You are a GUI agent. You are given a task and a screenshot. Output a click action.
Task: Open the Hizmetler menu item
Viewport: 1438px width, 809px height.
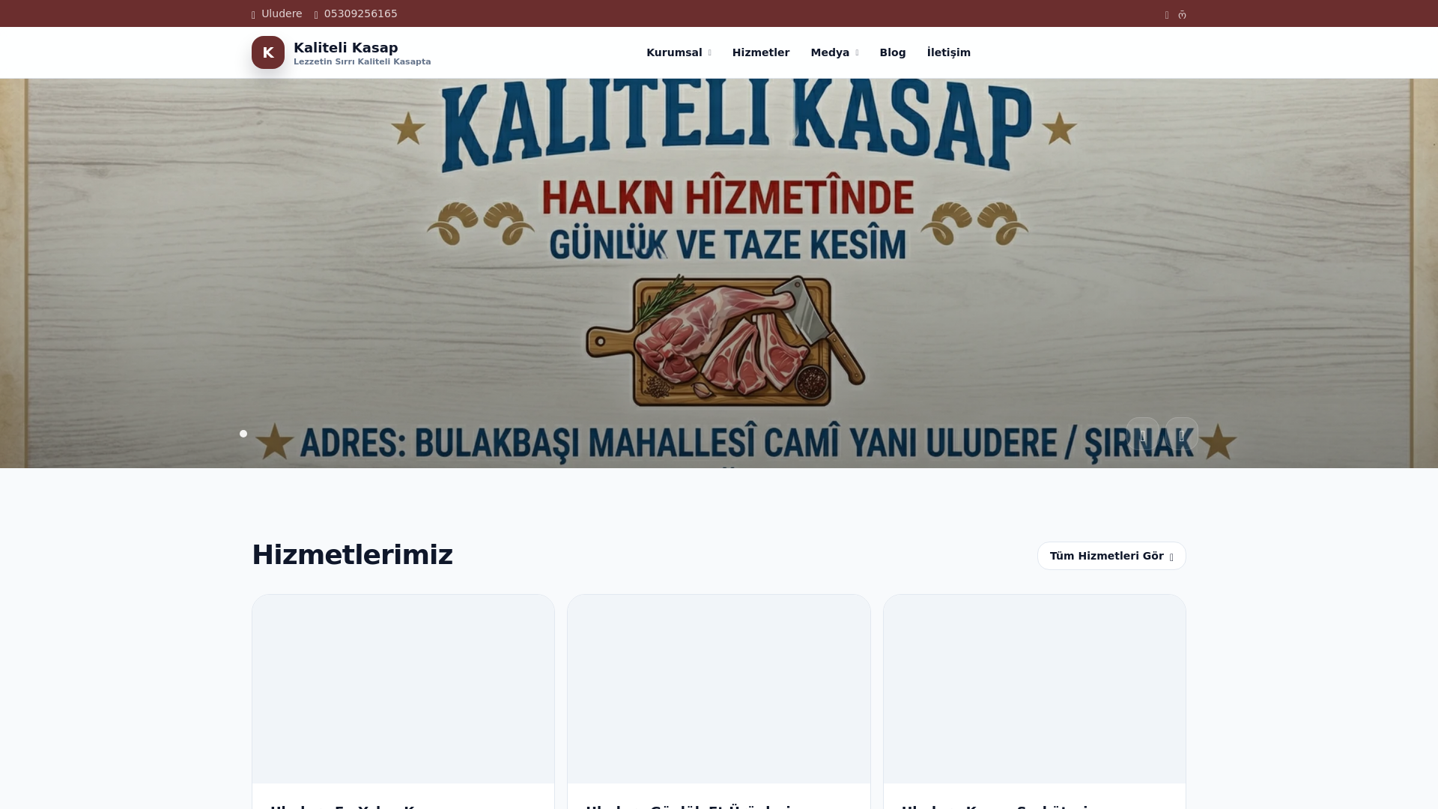click(x=761, y=52)
